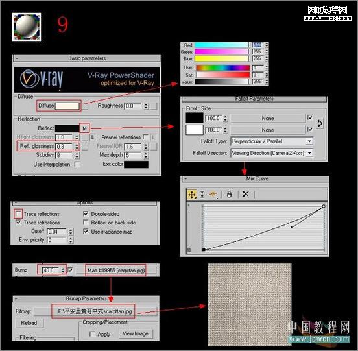Click the black Front color swatch in Falloff
This screenshot has height=351, width=358.
click(x=195, y=118)
